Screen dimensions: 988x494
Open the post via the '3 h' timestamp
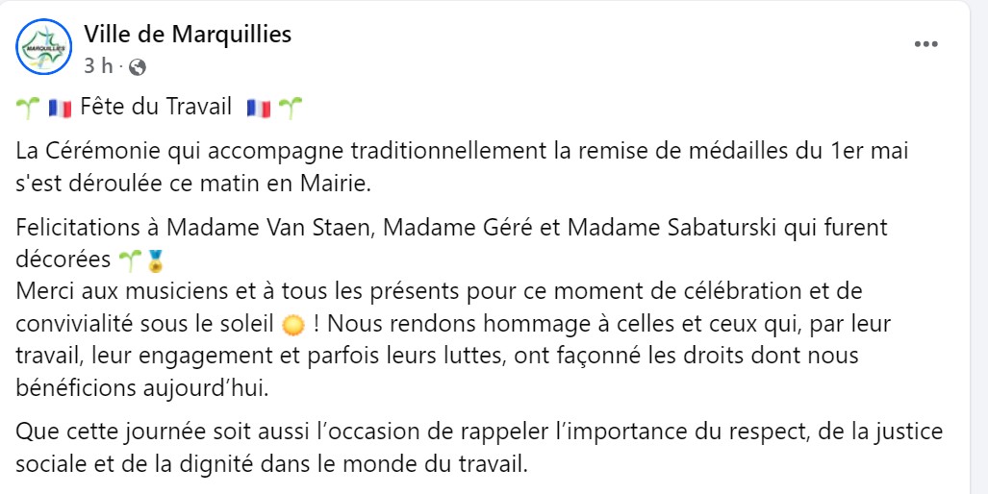[x=98, y=66]
